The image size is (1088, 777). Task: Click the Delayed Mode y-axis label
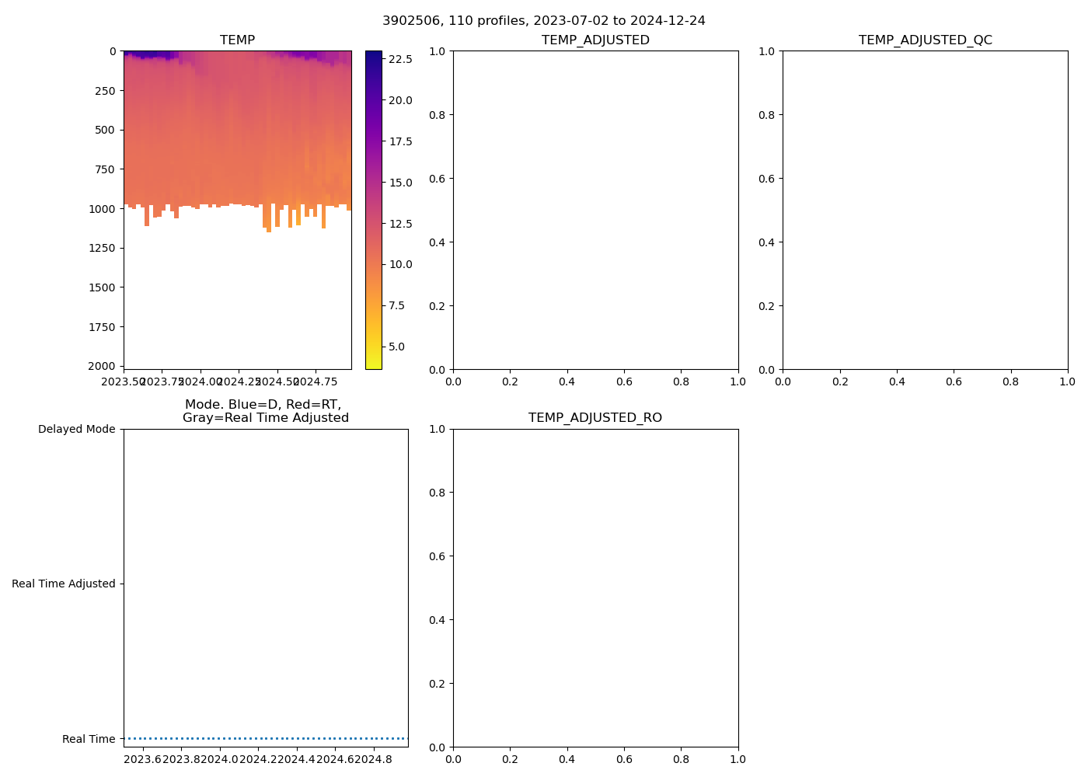coord(76,430)
